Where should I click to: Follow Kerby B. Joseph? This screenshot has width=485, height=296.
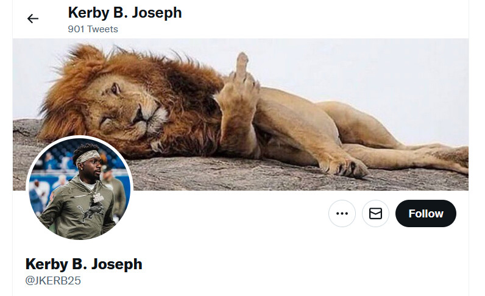pyautogui.click(x=426, y=213)
